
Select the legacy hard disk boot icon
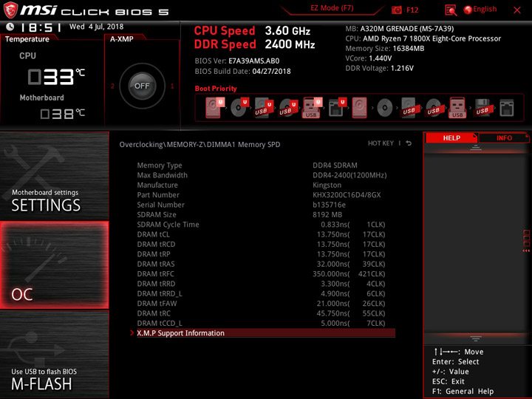360,108
